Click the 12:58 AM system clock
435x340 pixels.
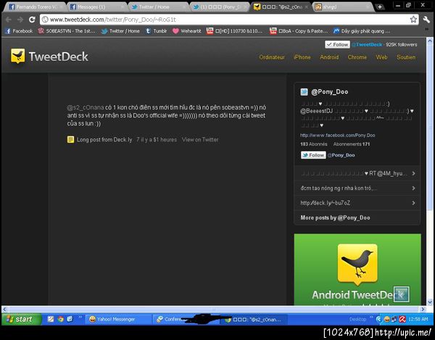tap(418, 319)
